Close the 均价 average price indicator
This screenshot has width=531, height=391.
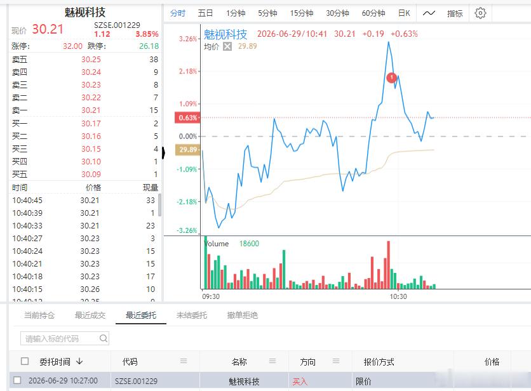(227, 47)
